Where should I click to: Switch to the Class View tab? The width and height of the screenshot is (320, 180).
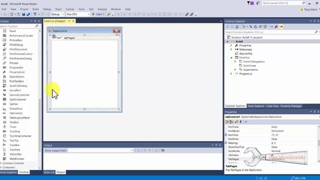272,106
